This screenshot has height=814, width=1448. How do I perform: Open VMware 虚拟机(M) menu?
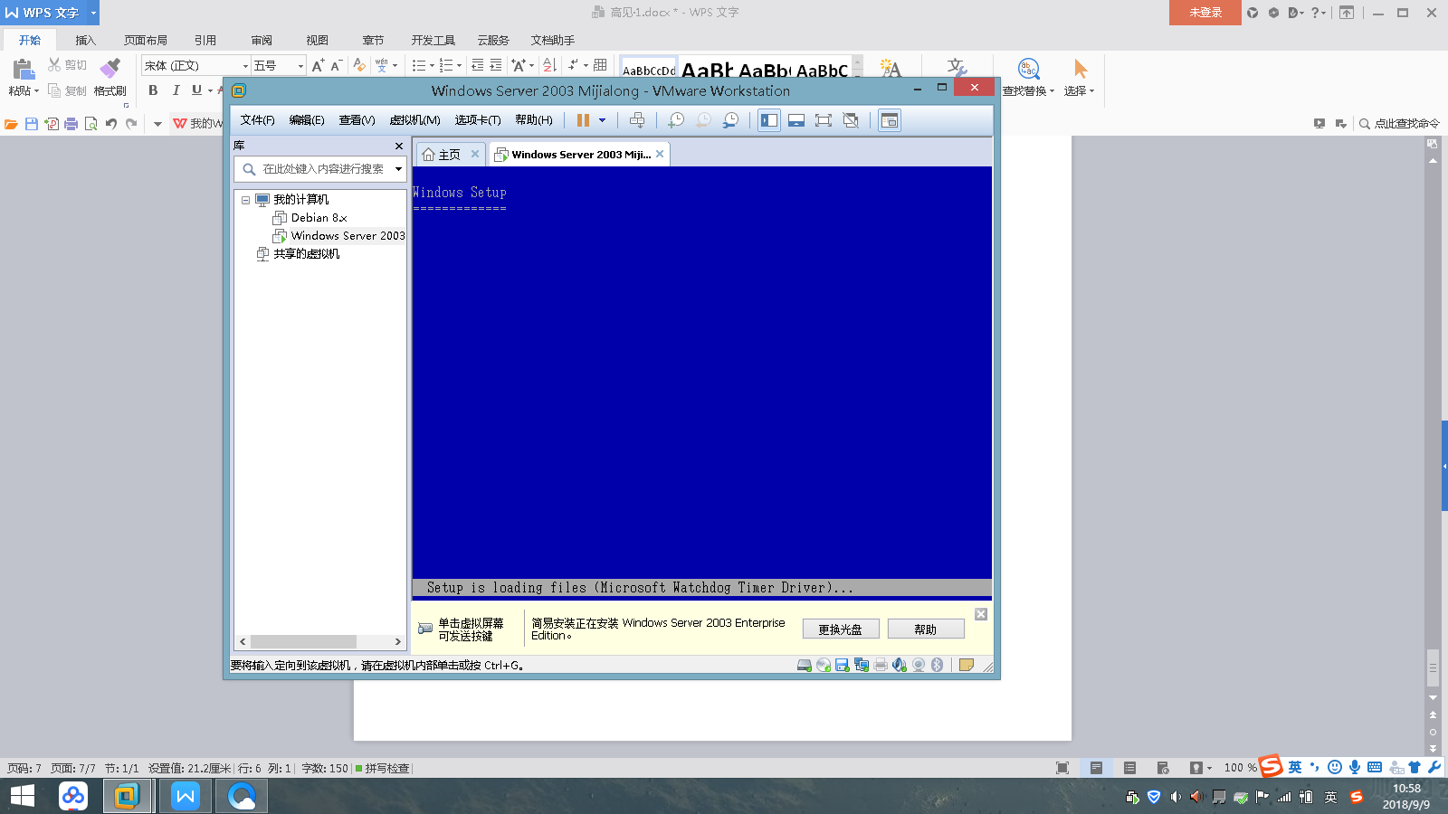tap(414, 120)
